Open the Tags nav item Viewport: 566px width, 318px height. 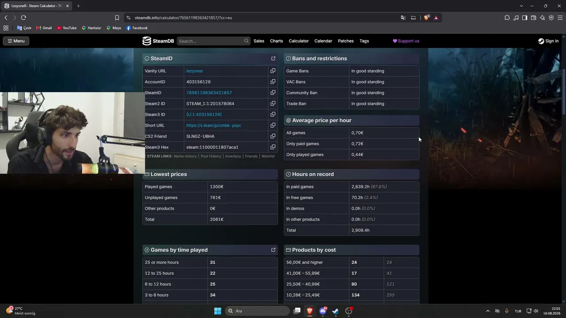click(x=364, y=41)
